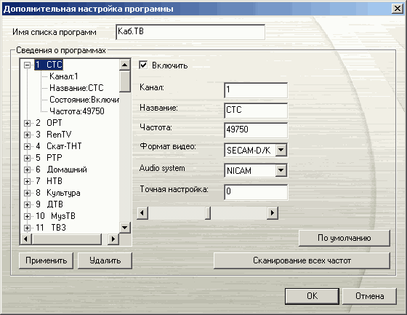This screenshot has width=407, height=315.
Task: Close the Дополнительная настройка программы dialog
Action: 398,9
